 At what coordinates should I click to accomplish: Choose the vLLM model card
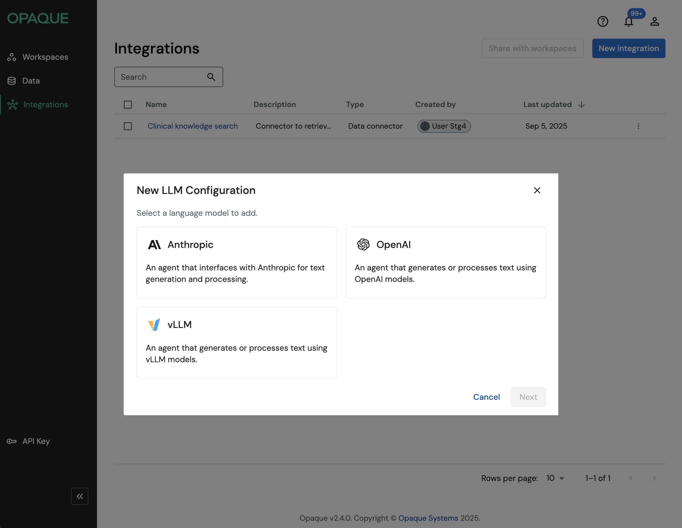tap(236, 343)
